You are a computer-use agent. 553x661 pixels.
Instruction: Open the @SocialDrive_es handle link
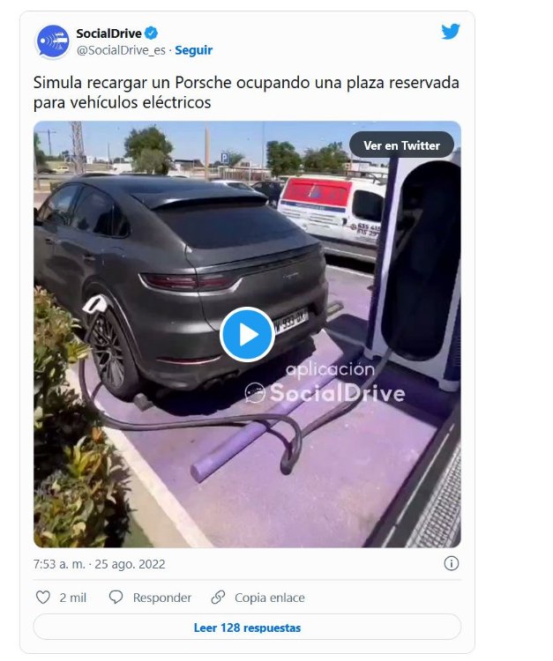click(x=121, y=50)
